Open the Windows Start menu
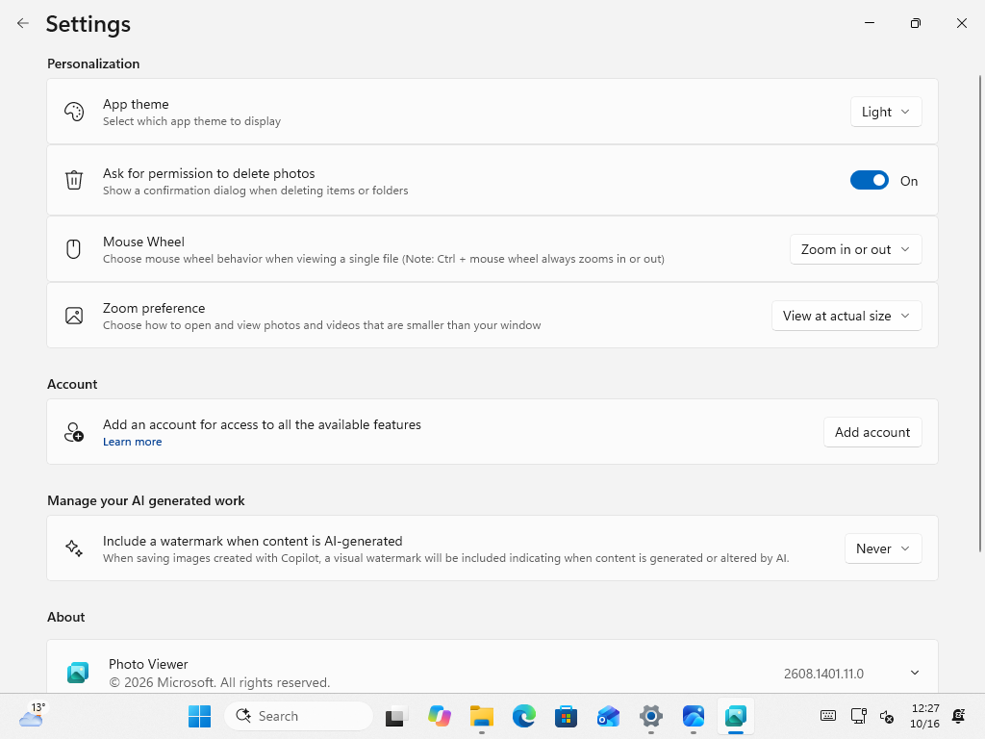Image resolution: width=985 pixels, height=739 pixels. pos(200,716)
